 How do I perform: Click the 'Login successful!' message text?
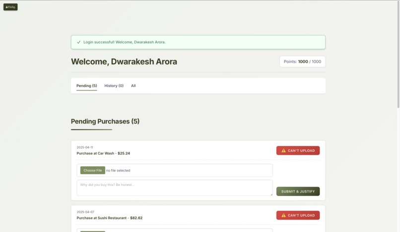point(125,42)
